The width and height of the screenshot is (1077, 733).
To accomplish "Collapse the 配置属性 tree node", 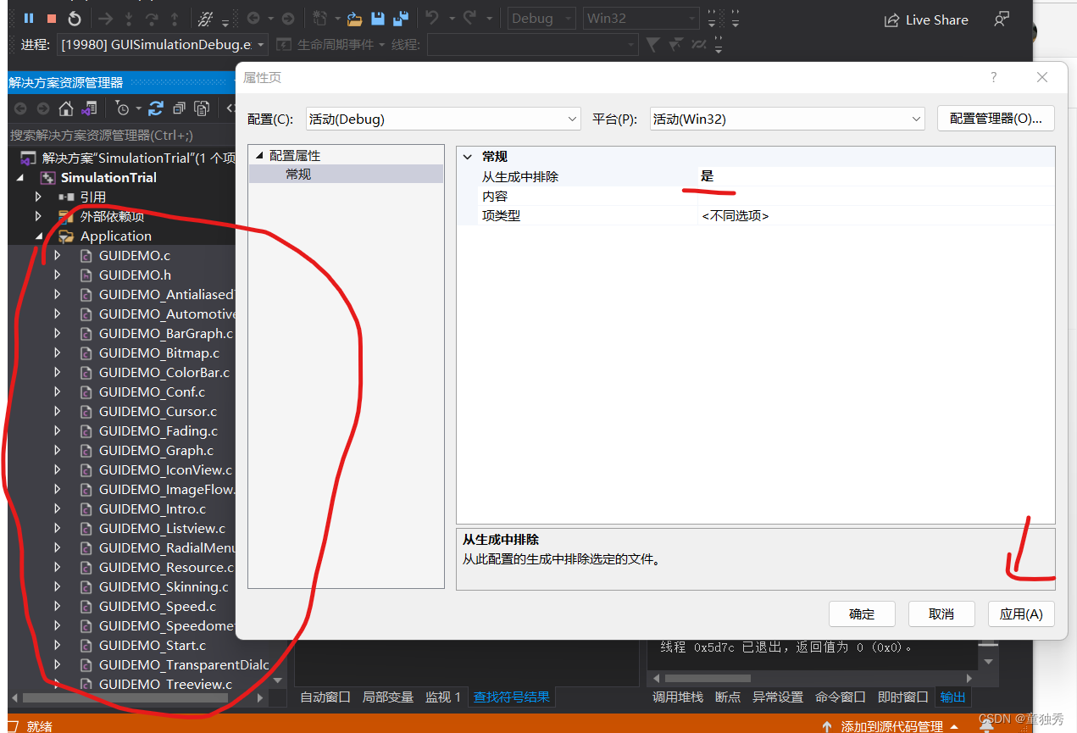I will 259,156.
